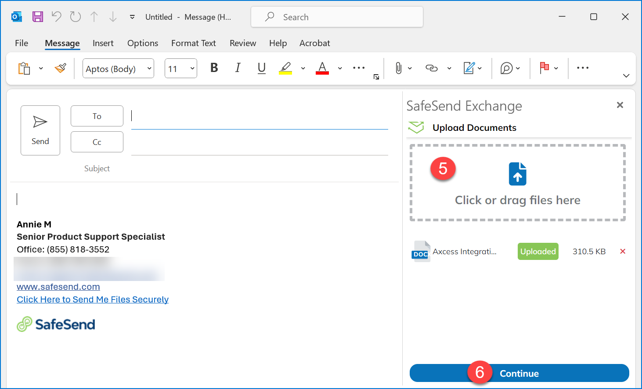Click the Undo arrow icon

pyautogui.click(x=56, y=16)
